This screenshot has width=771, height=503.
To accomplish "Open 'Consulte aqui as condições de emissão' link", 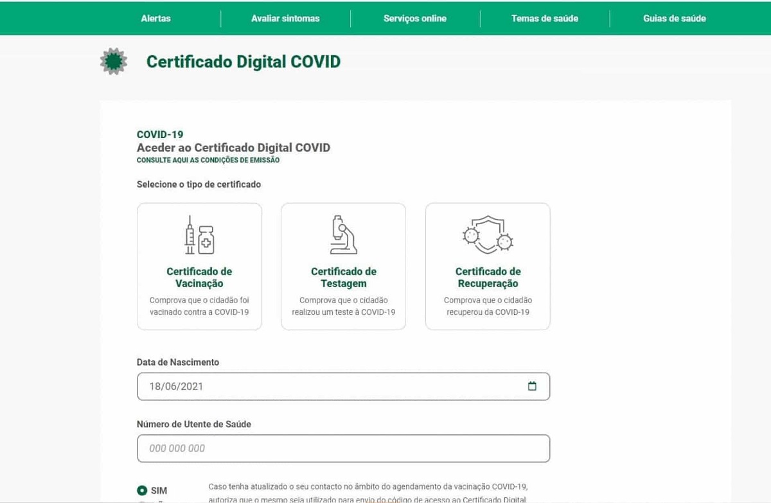I will coord(208,160).
